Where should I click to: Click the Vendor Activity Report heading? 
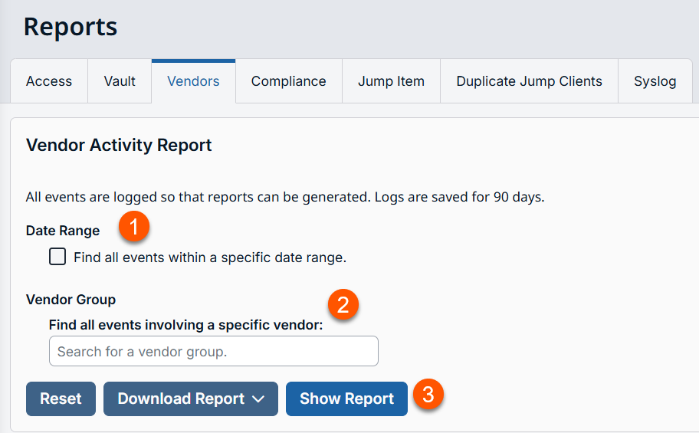pyautogui.click(x=119, y=146)
